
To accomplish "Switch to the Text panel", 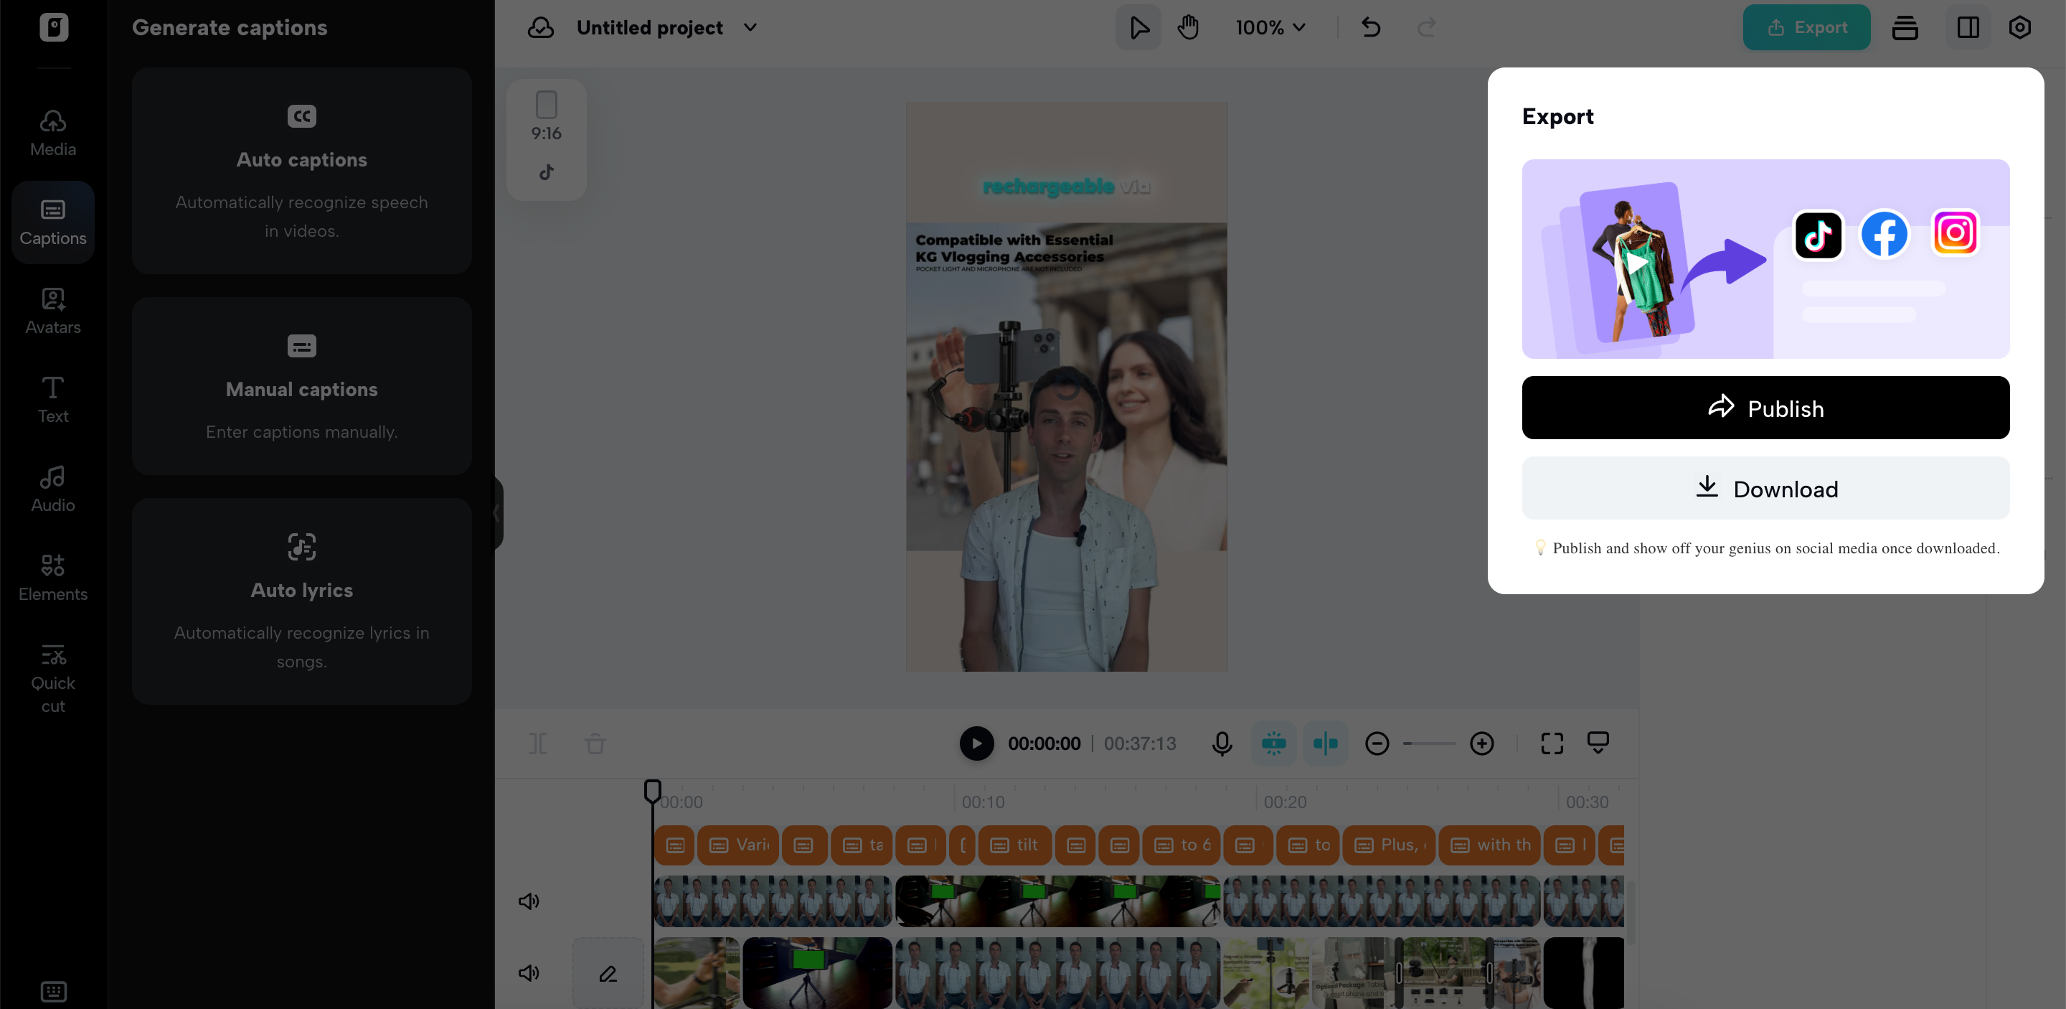I will [x=52, y=398].
